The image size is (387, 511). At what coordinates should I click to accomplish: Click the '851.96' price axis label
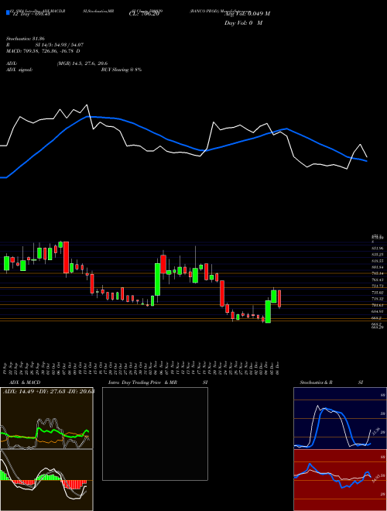click(377, 249)
